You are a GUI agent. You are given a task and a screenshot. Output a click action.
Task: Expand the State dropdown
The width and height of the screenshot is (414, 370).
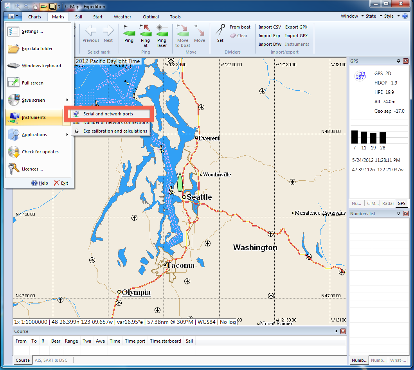[374, 16]
